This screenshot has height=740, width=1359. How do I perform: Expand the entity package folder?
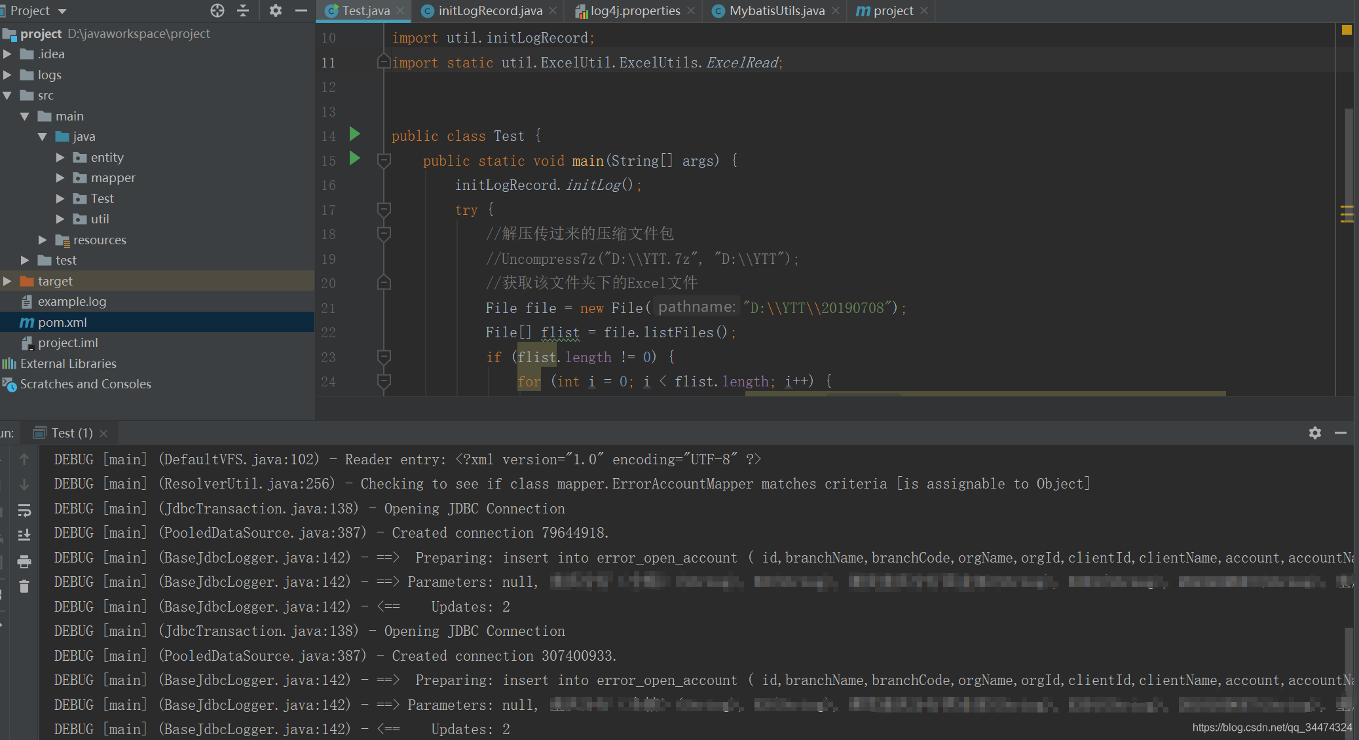point(60,157)
